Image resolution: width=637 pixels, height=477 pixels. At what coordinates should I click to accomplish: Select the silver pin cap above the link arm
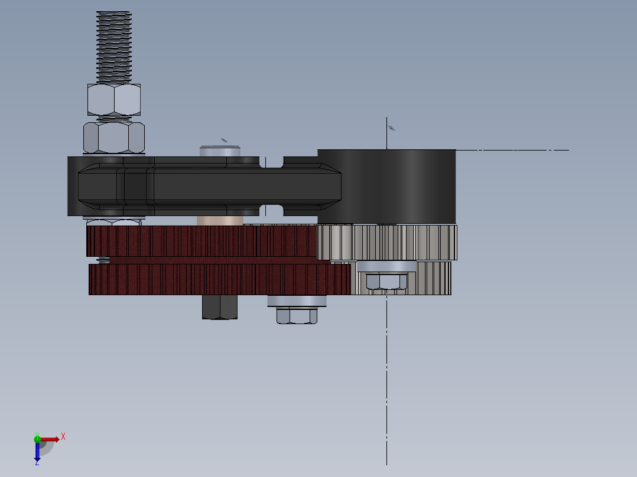click(x=220, y=151)
